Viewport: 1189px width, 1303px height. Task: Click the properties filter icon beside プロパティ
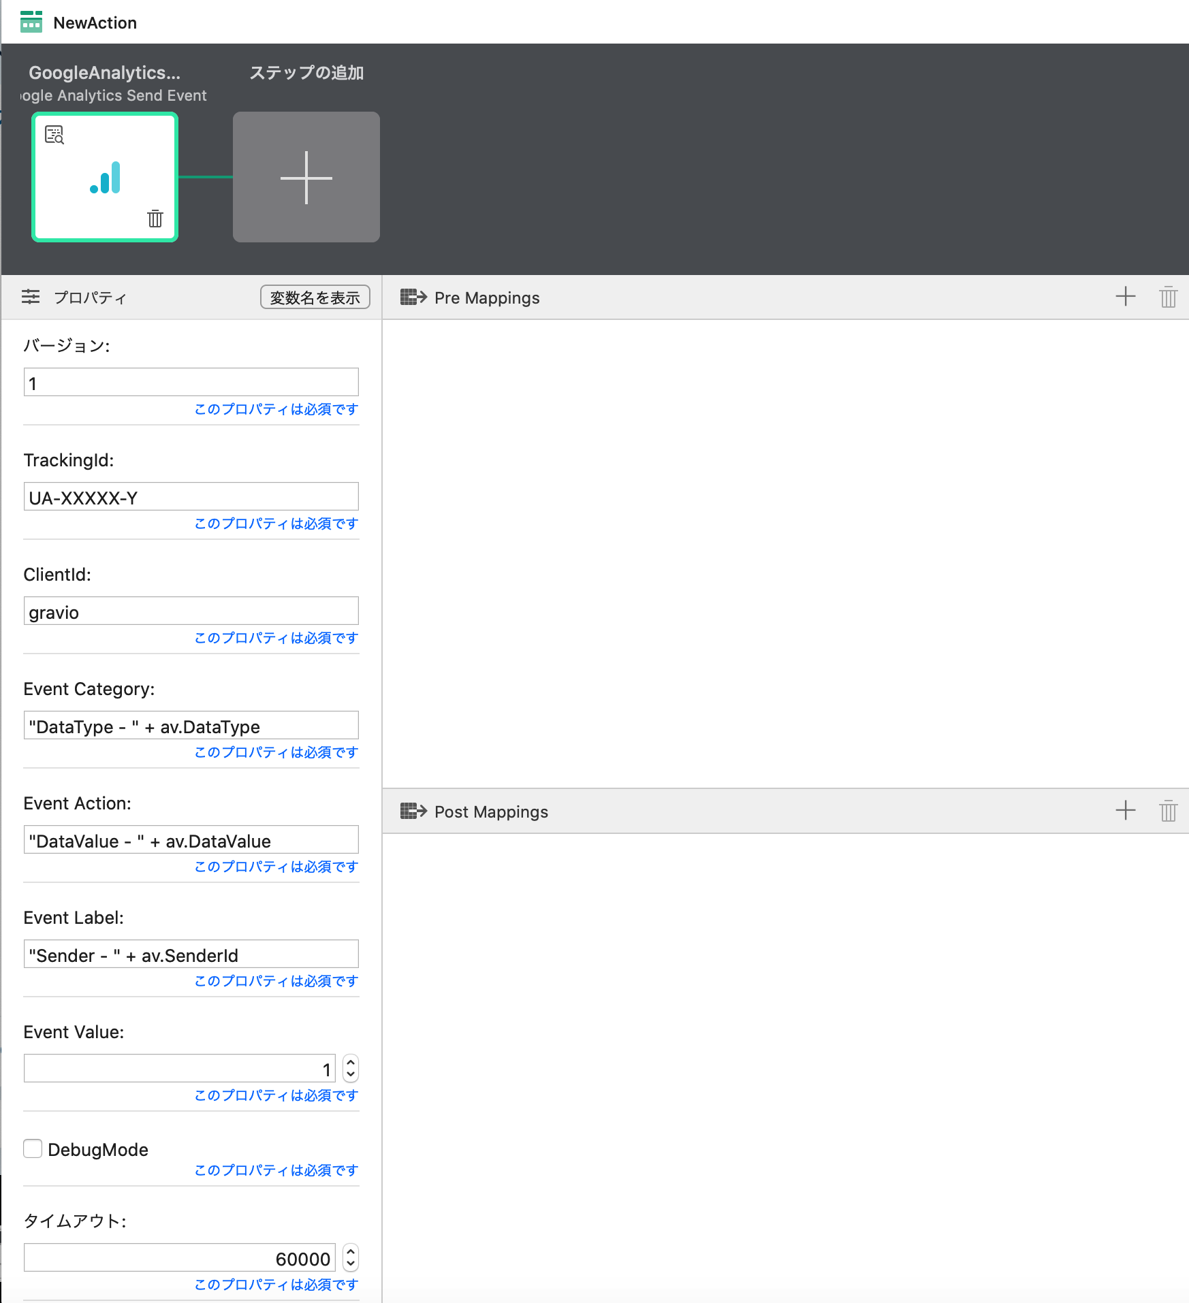coord(30,297)
